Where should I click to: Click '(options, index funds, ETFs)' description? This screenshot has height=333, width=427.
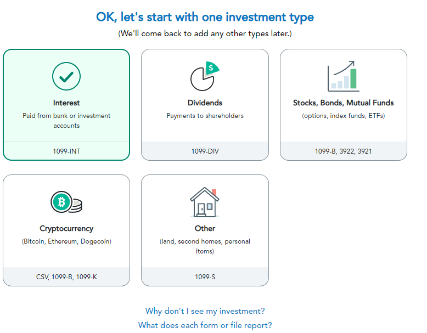click(344, 116)
